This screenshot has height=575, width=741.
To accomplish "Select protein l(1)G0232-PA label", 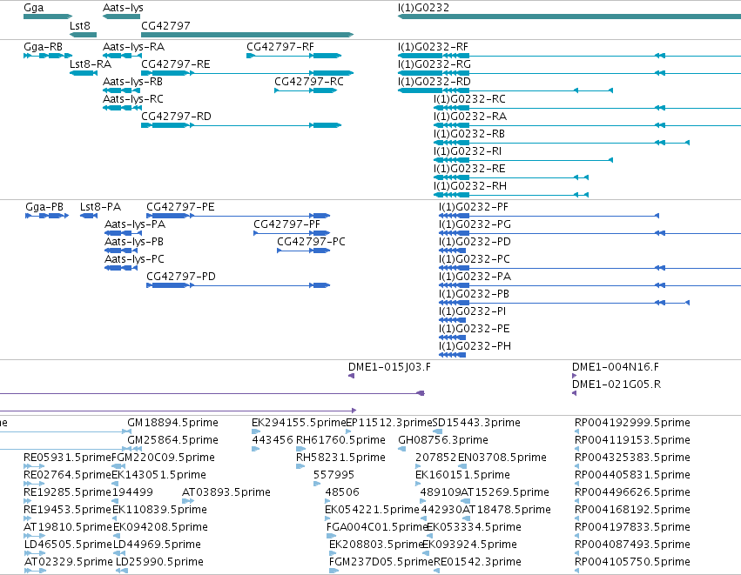I will (x=475, y=277).
